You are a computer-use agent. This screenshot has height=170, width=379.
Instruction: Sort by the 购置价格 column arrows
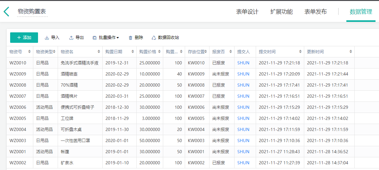pyautogui.click(x=159, y=52)
